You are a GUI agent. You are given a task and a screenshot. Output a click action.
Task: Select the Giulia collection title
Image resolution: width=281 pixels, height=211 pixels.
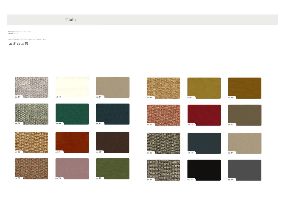[x=71, y=20]
